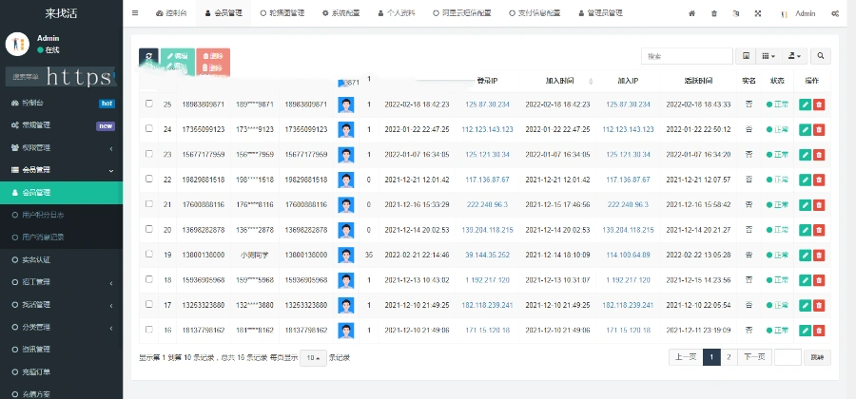Click the hamburger menu icon to collapse sidebar
This screenshot has width=856, height=399.
pyautogui.click(x=135, y=14)
